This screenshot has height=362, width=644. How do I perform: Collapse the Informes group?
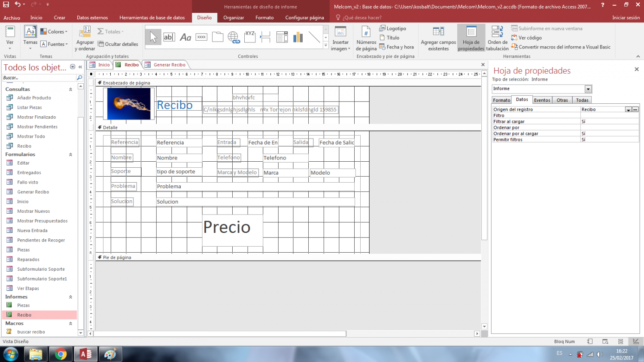pyautogui.click(x=70, y=297)
